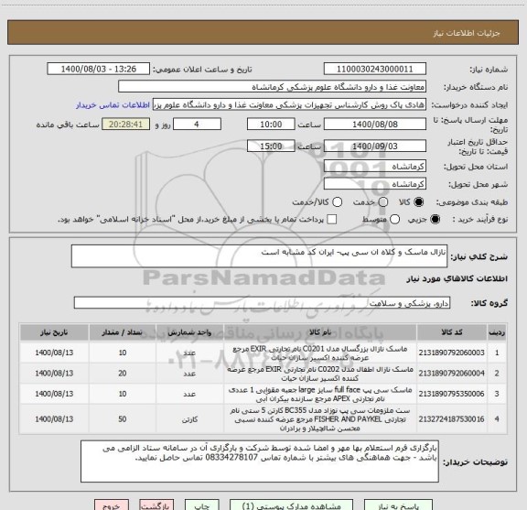Click the delivery city field کرمانشاه

pyautogui.click(x=375, y=184)
